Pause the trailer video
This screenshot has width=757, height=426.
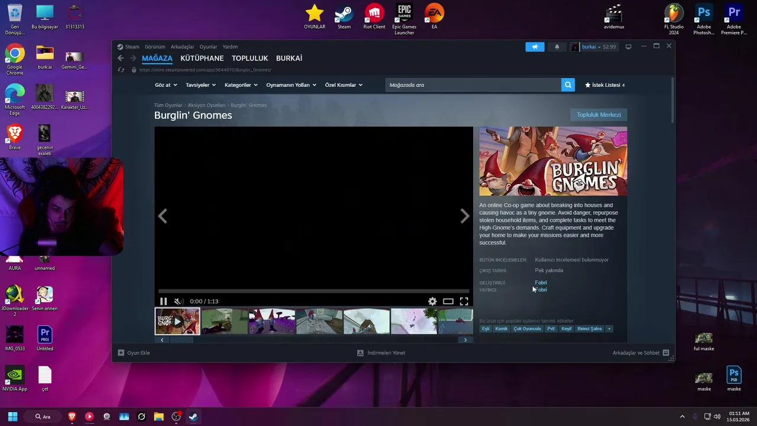164,301
